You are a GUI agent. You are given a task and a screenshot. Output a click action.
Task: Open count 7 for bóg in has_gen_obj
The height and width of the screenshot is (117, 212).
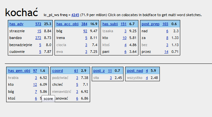pos(36,92)
